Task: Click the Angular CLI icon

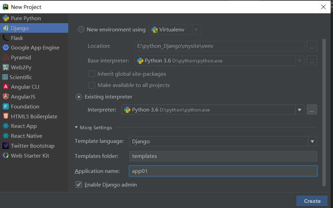Action: tap(6, 87)
